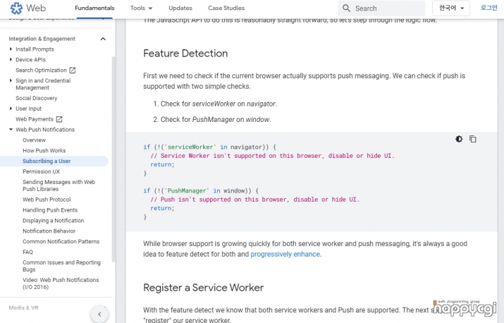The width and height of the screenshot is (504, 323).
Task: Open How Push Works page
Action: coord(44,150)
